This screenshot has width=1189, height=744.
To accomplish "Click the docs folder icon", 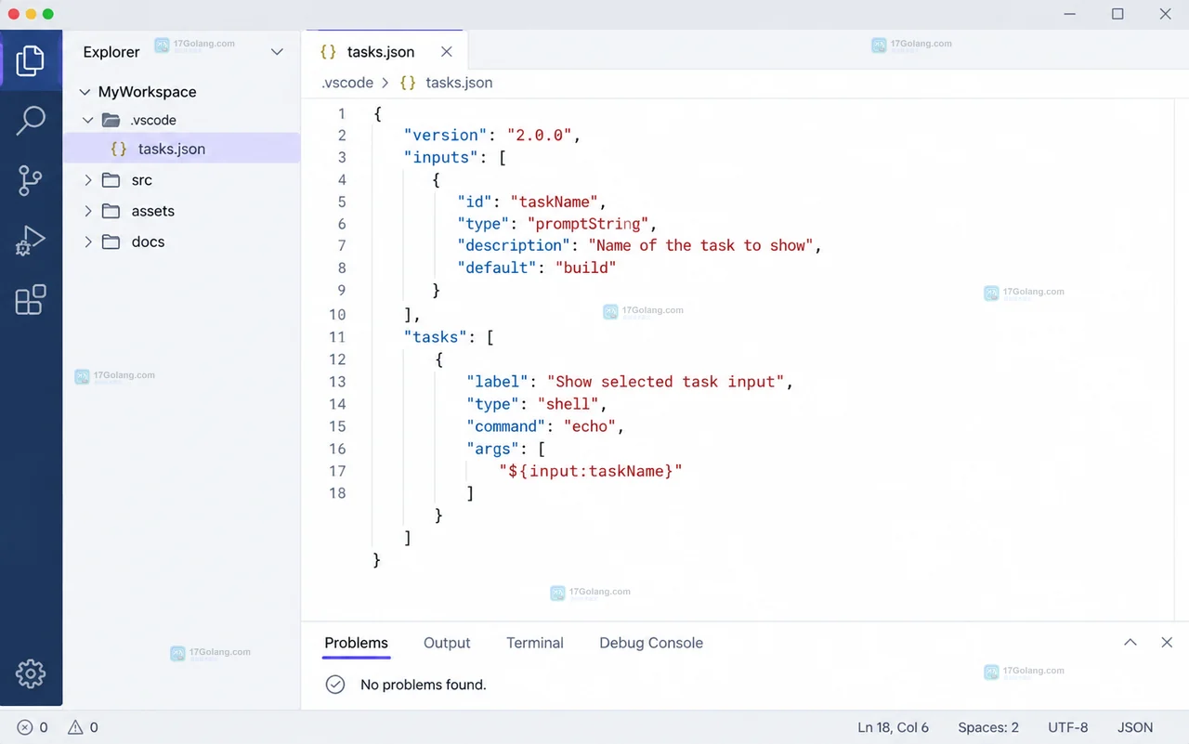I will pyautogui.click(x=111, y=241).
